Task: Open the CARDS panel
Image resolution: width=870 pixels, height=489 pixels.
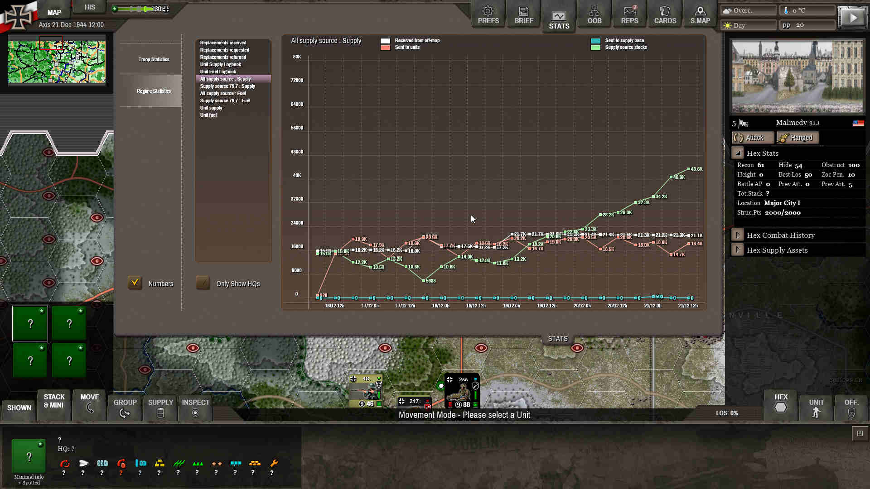Action: click(x=665, y=15)
